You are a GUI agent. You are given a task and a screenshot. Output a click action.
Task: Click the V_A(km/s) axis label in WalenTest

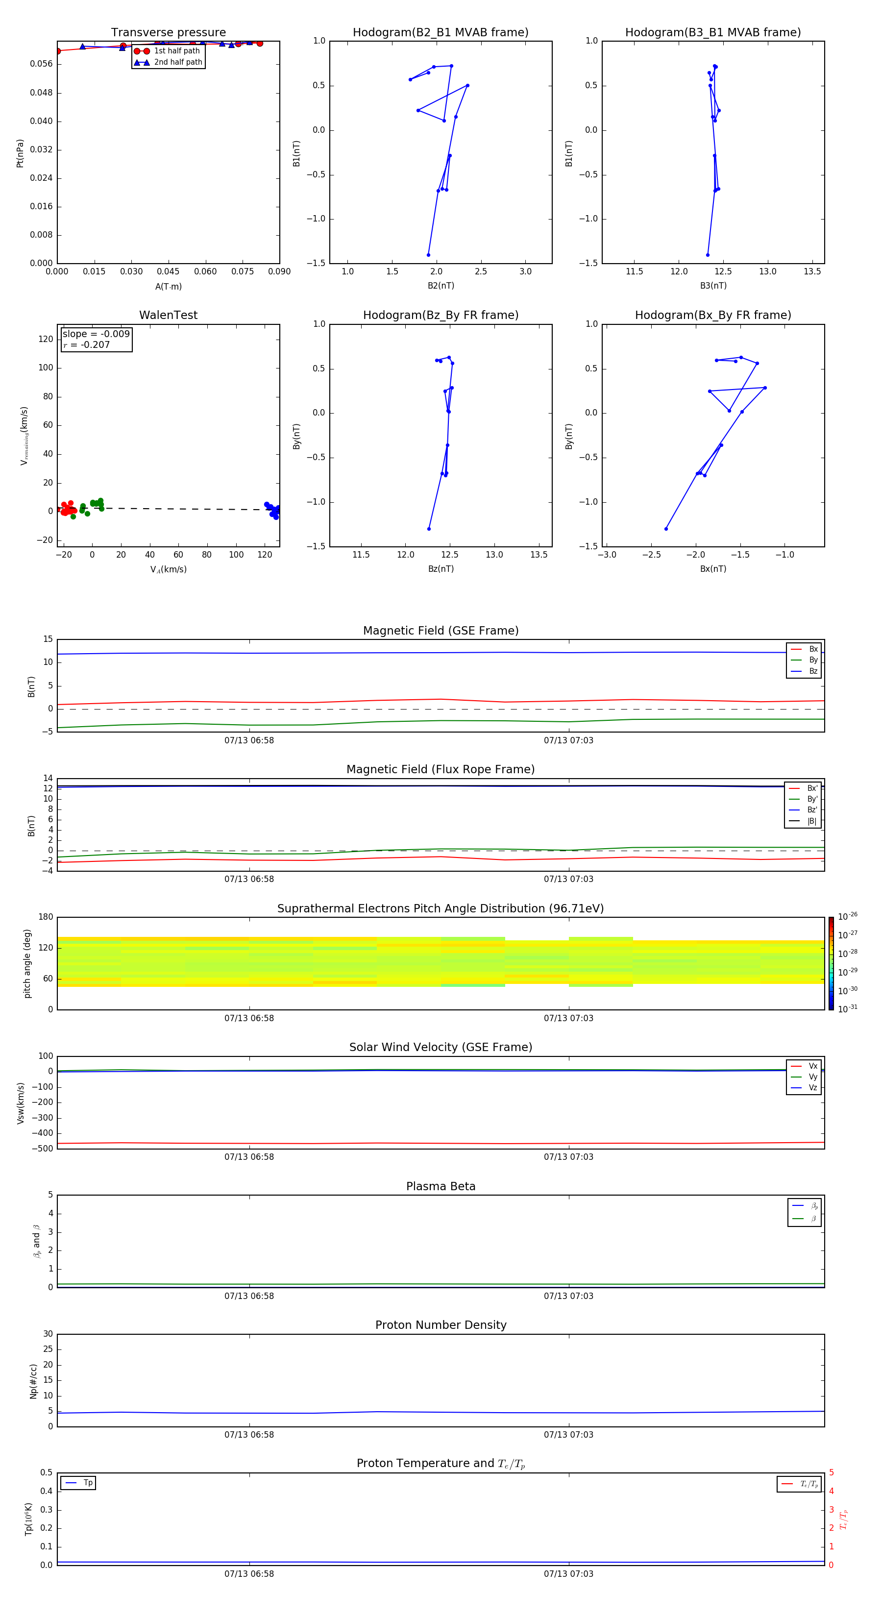coord(168,569)
